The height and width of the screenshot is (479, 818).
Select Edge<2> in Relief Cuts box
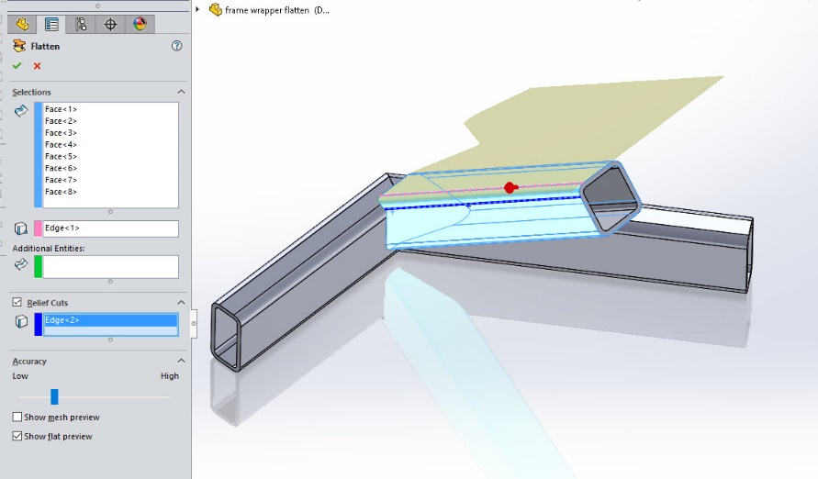(110, 320)
